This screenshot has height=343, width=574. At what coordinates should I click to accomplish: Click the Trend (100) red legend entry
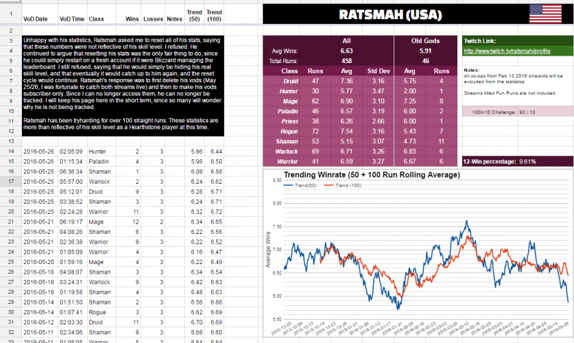tap(350, 186)
